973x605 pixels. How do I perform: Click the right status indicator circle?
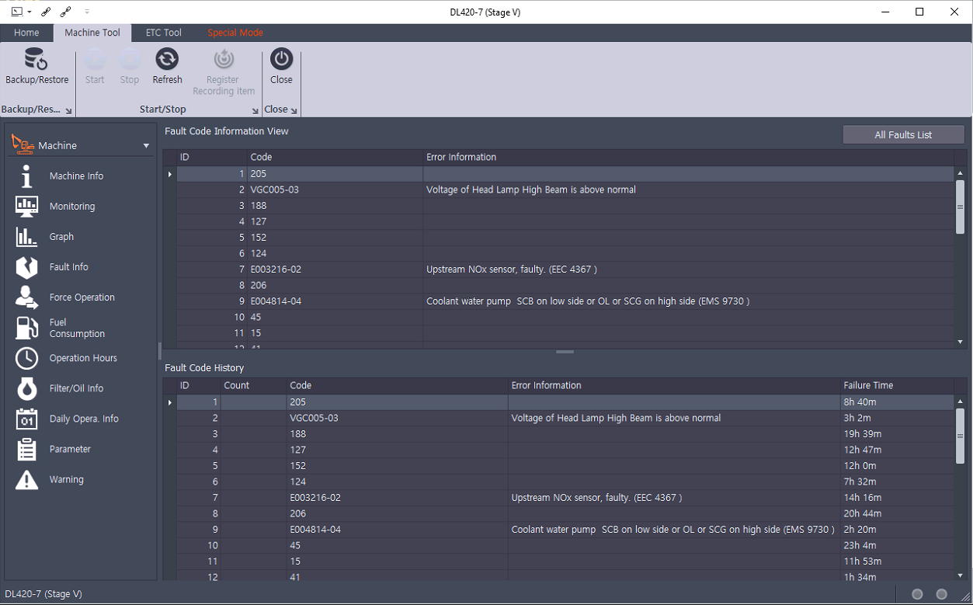point(941,594)
